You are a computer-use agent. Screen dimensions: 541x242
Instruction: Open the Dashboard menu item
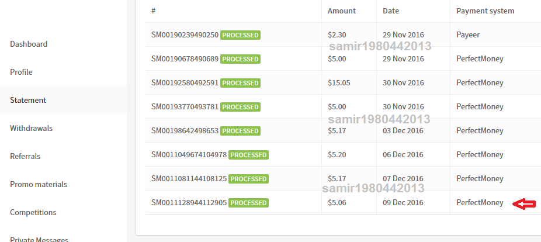pyautogui.click(x=29, y=44)
